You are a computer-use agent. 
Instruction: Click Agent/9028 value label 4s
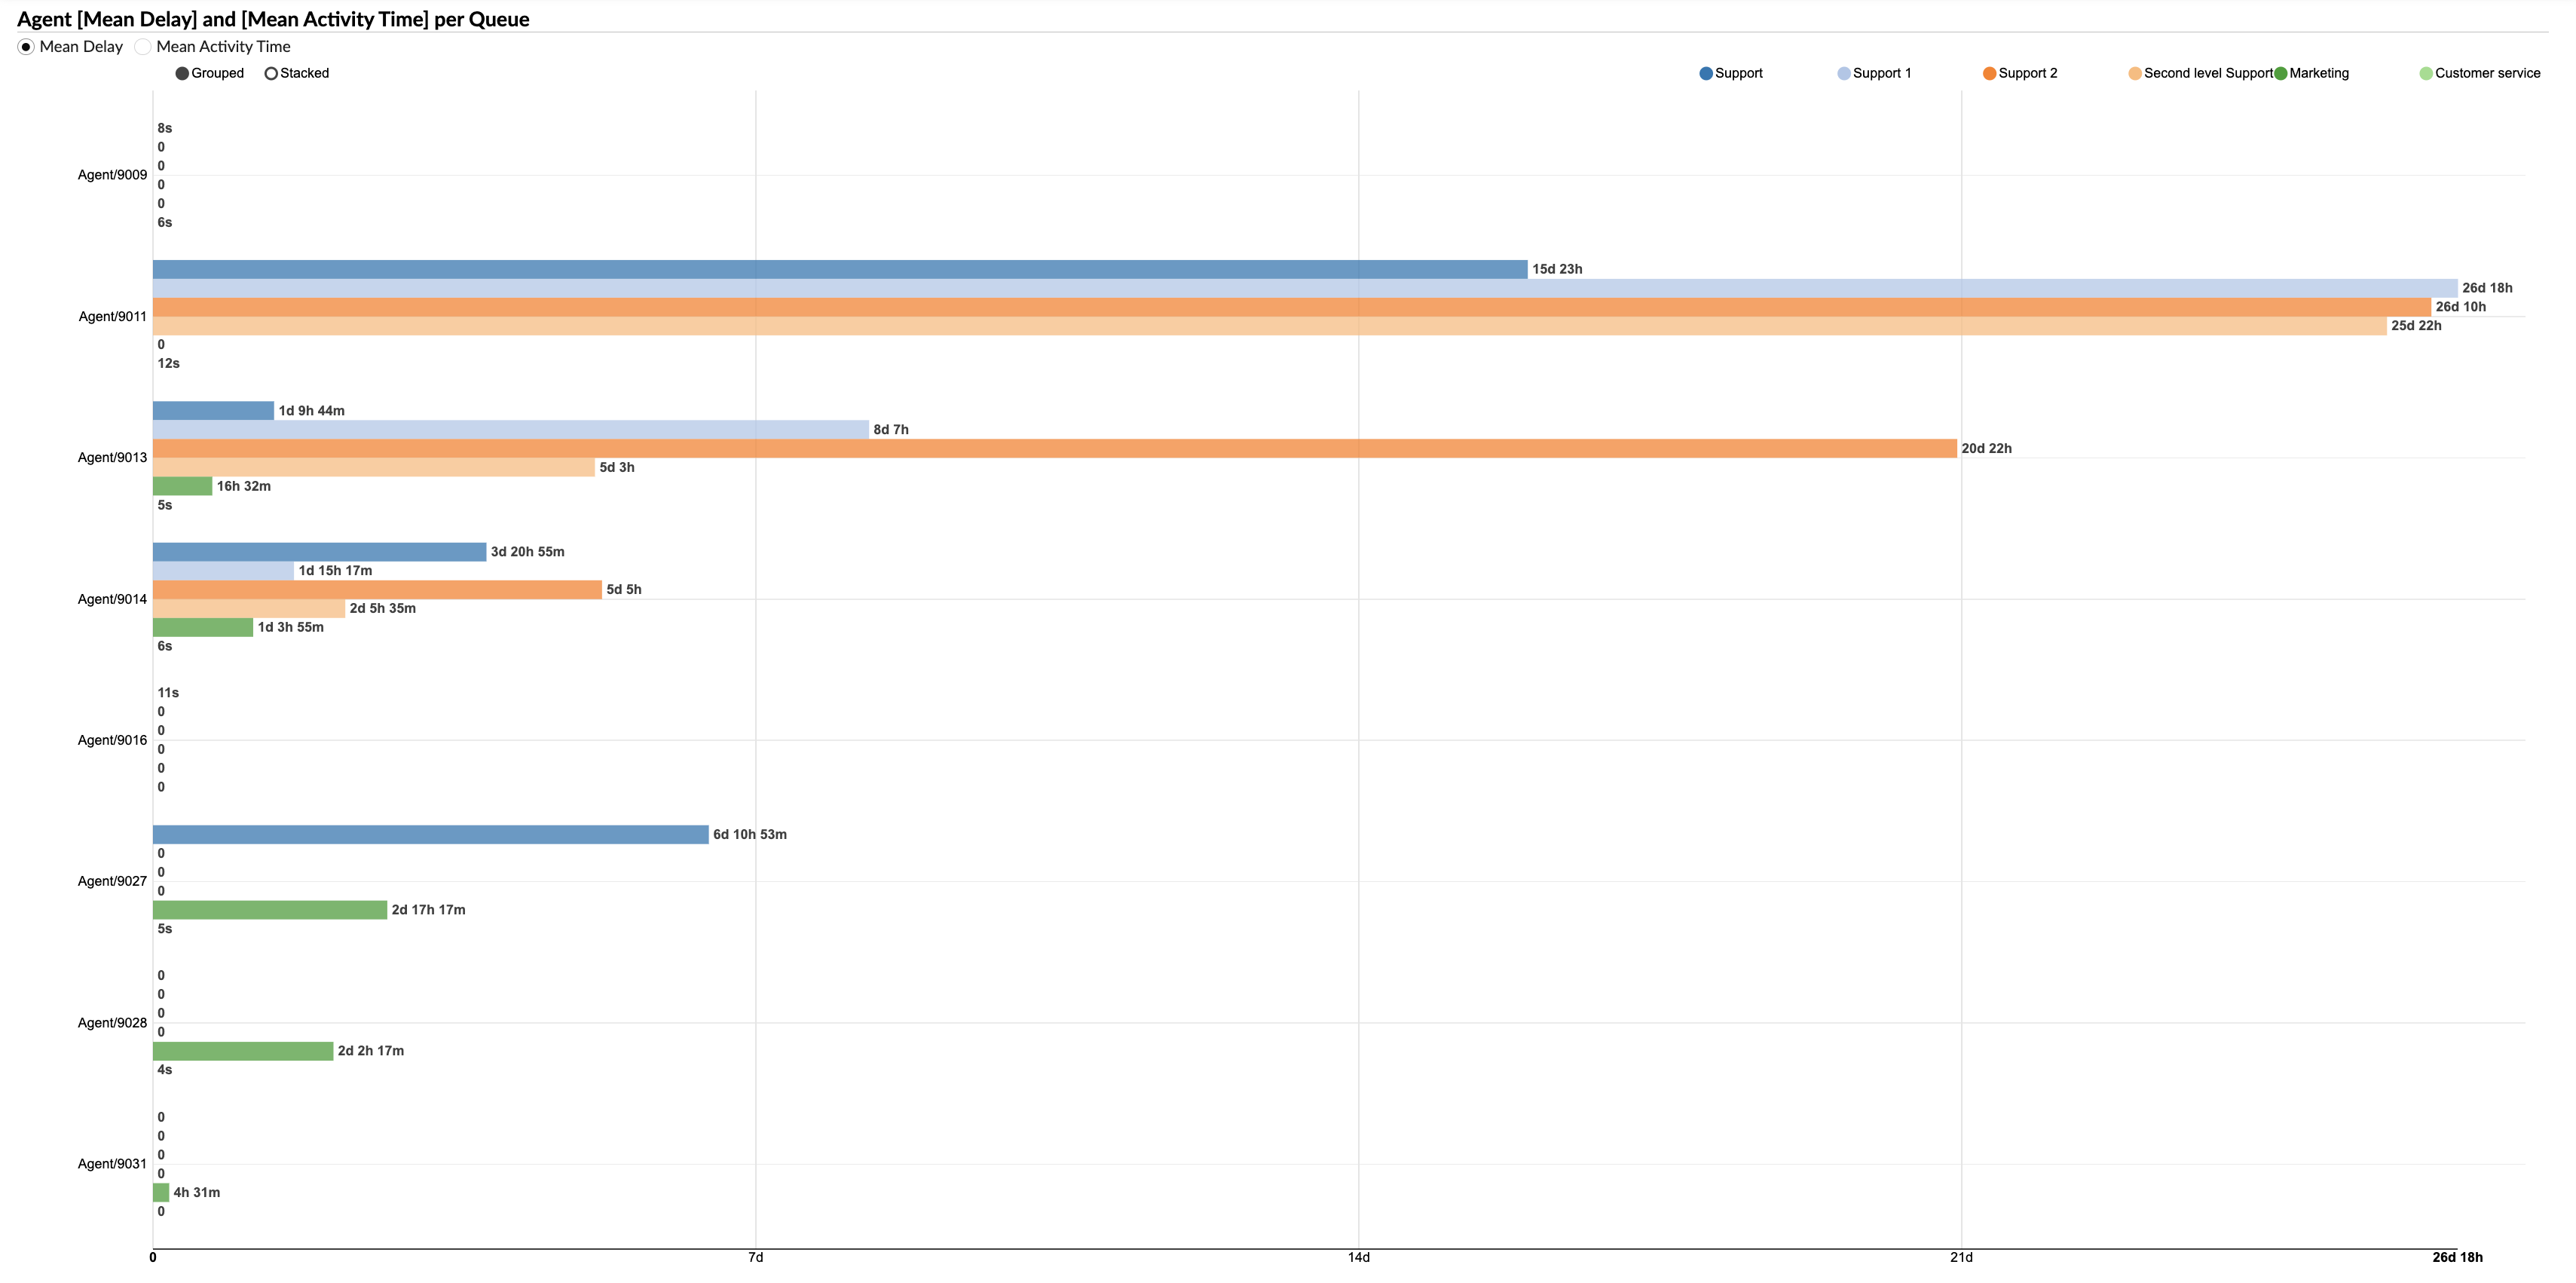165,1070
